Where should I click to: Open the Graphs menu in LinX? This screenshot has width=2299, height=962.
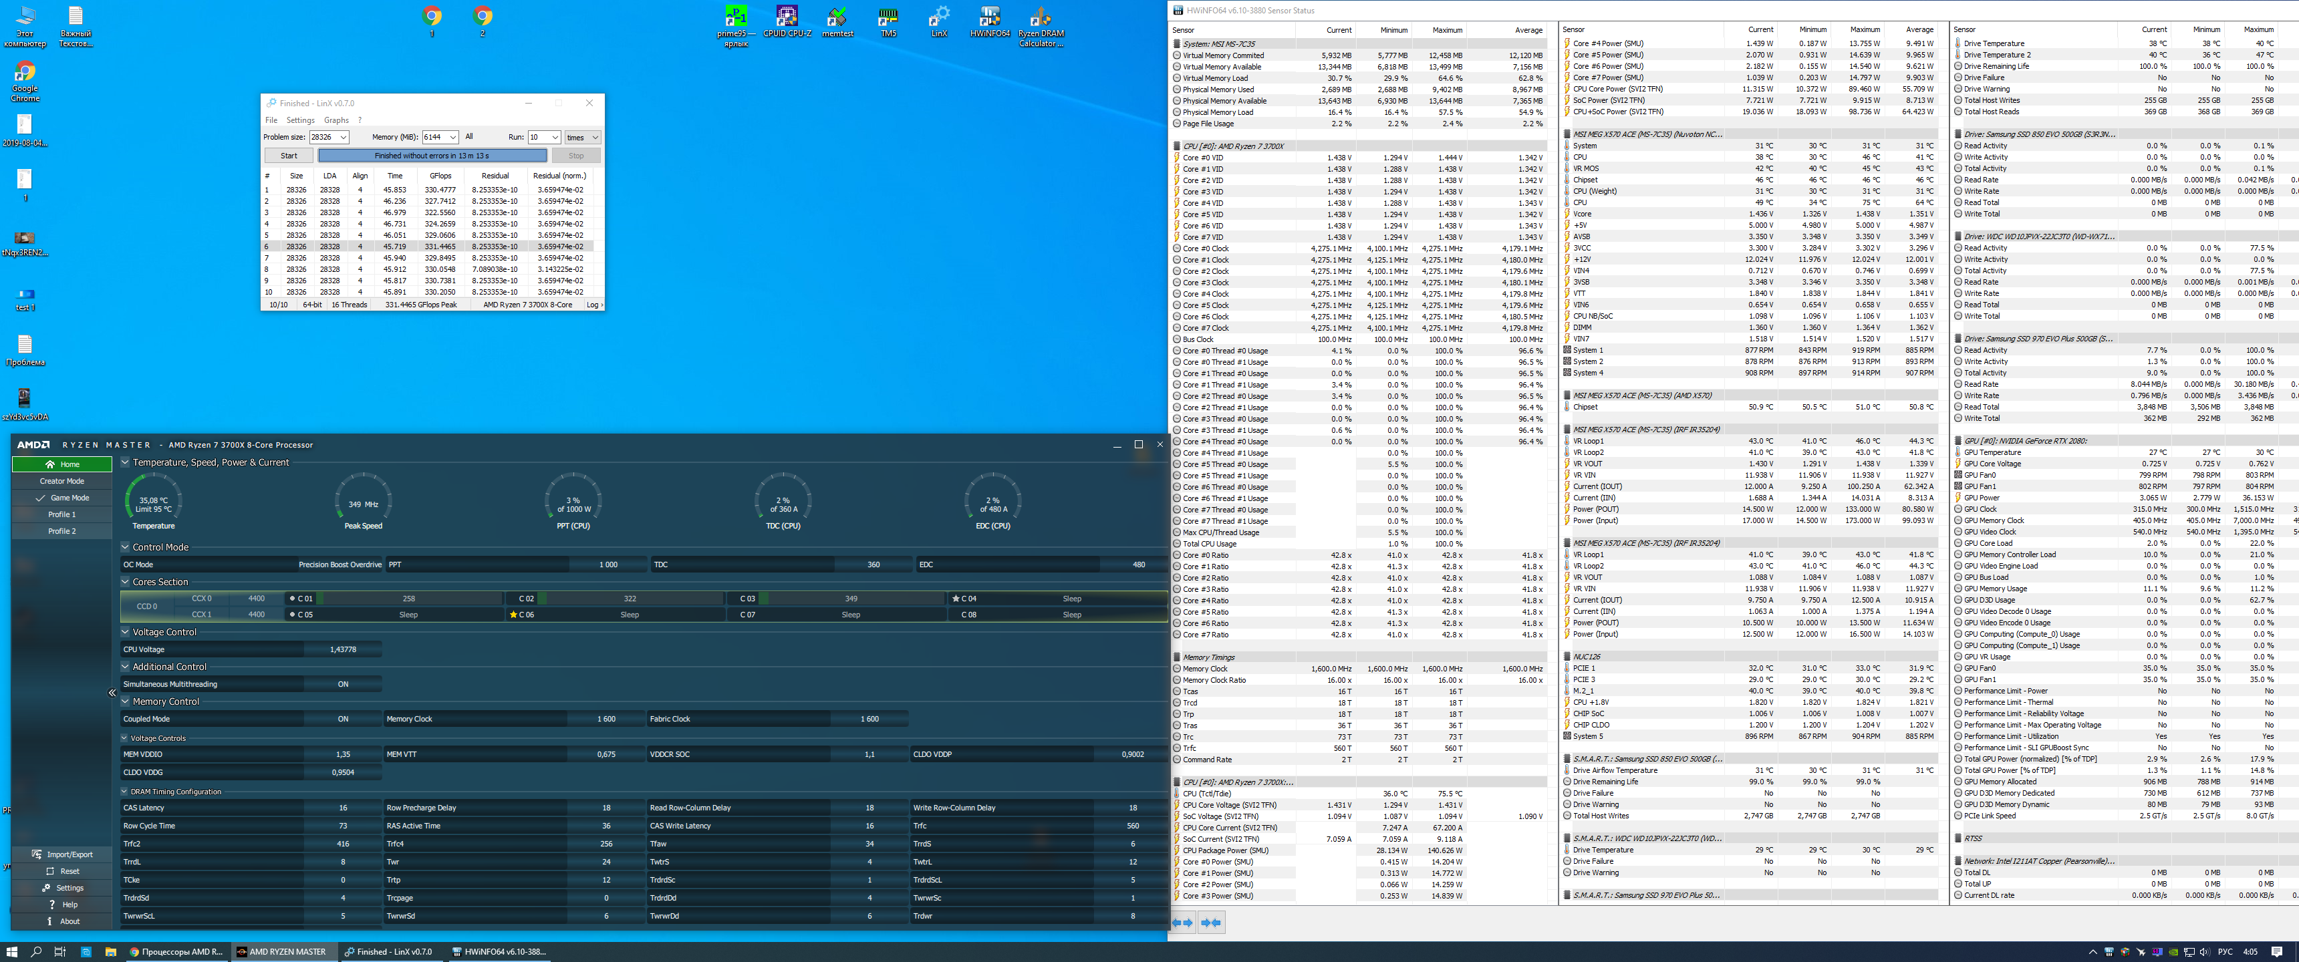pyautogui.click(x=336, y=120)
